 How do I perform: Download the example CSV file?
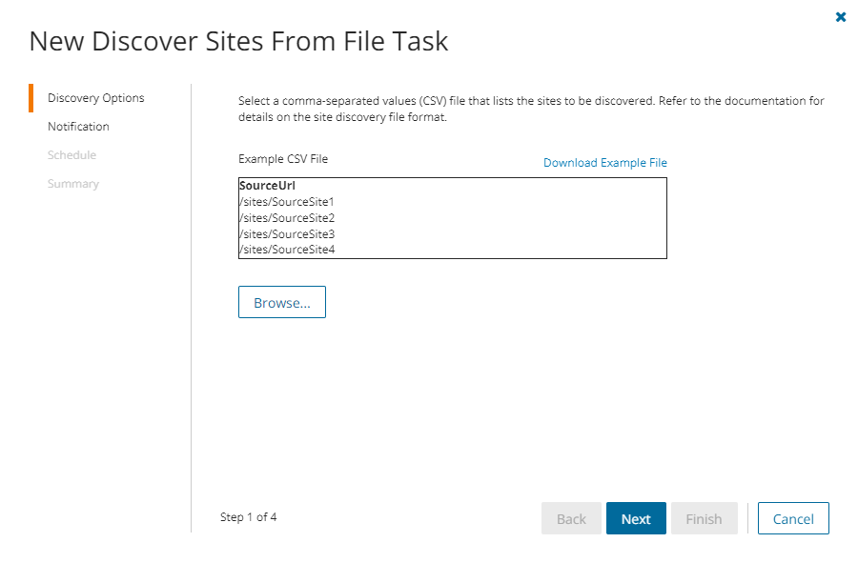pos(604,163)
